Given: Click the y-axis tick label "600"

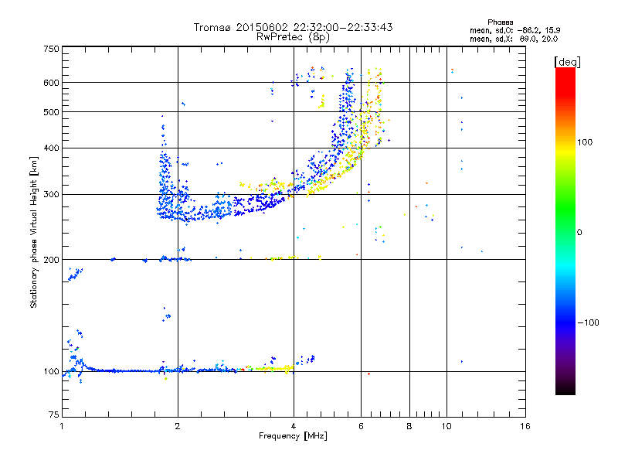Looking at the screenshot, I should 51,83.
